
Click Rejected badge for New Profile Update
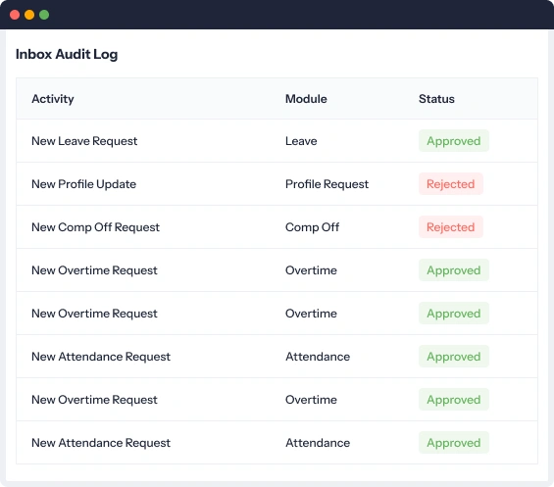click(450, 184)
